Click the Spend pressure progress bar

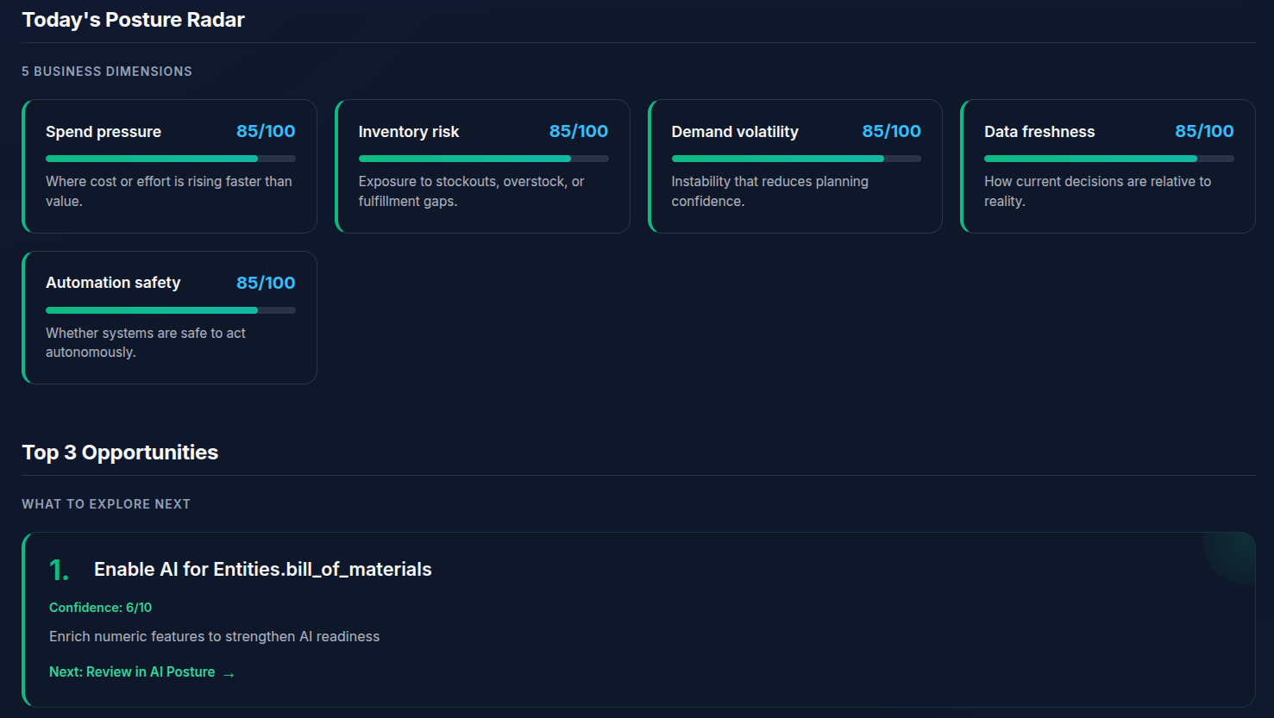tap(170, 159)
